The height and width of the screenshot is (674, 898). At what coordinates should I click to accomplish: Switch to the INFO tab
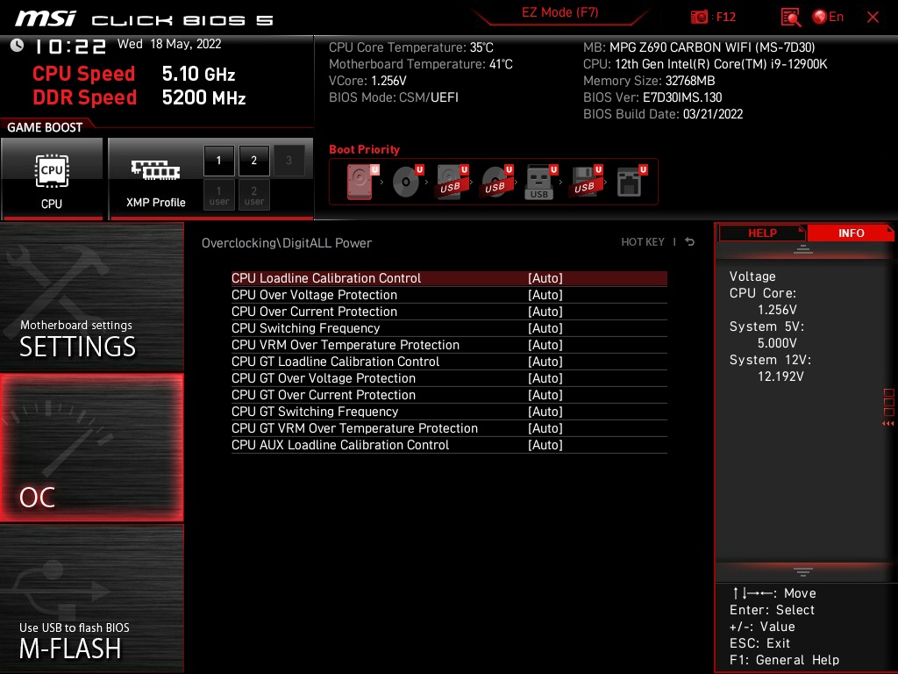[x=851, y=233]
